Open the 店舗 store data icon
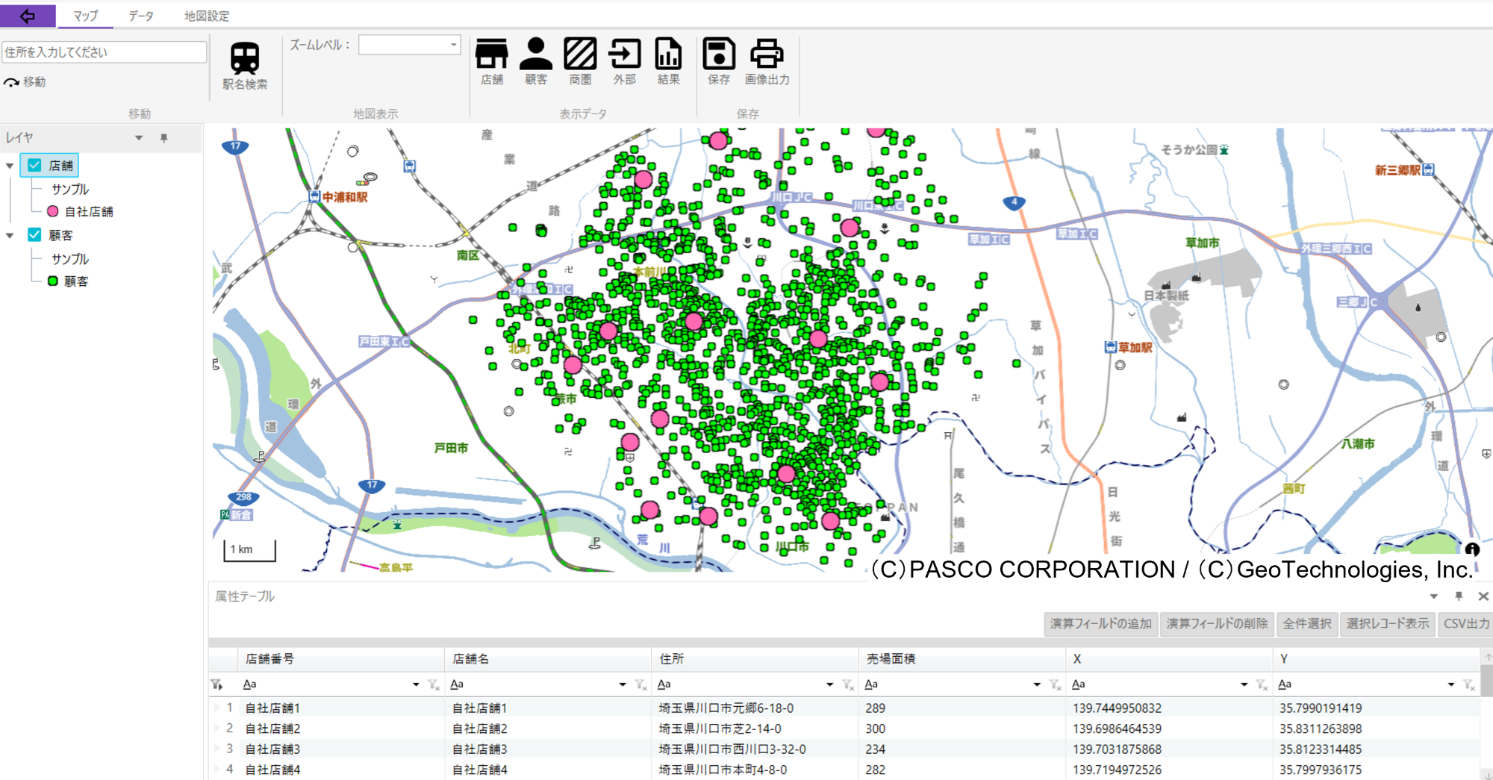The width and height of the screenshot is (1493, 780). (491, 54)
